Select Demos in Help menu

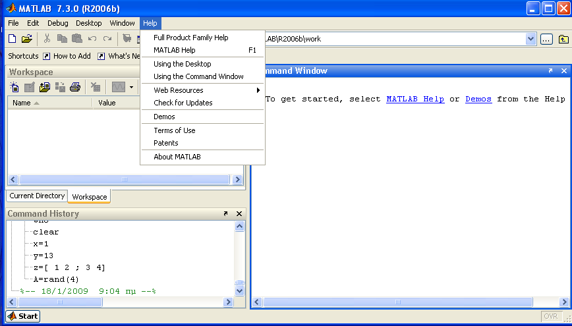(x=202, y=117)
